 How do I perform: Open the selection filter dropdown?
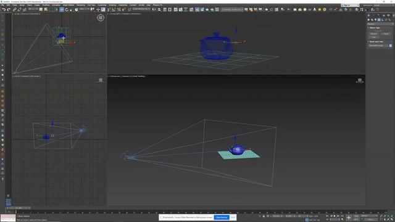pyautogui.click(x=33, y=9)
